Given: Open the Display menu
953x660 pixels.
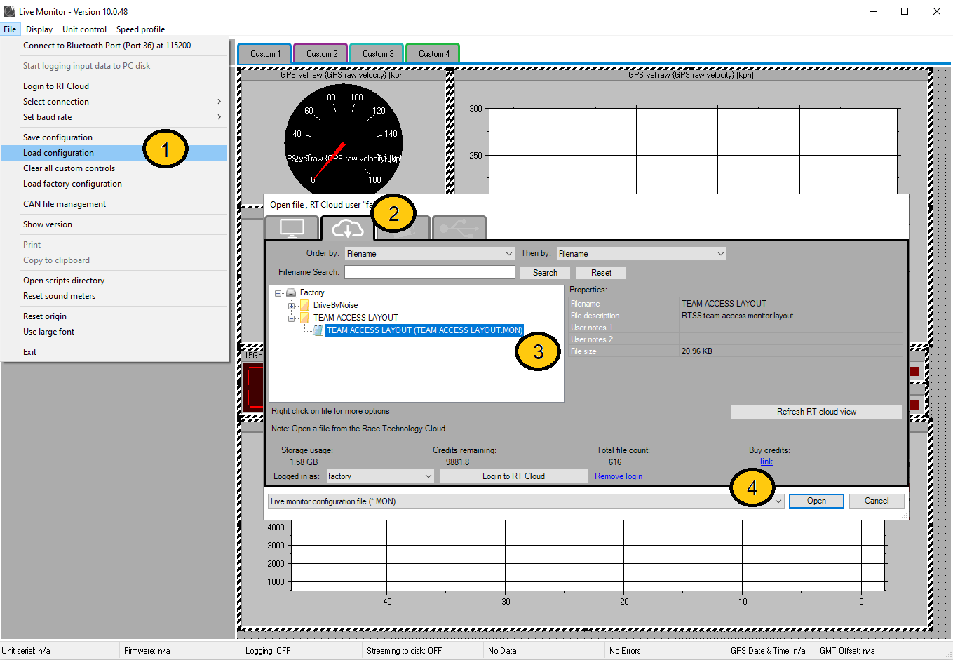Looking at the screenshot, I should pos(39,29).
